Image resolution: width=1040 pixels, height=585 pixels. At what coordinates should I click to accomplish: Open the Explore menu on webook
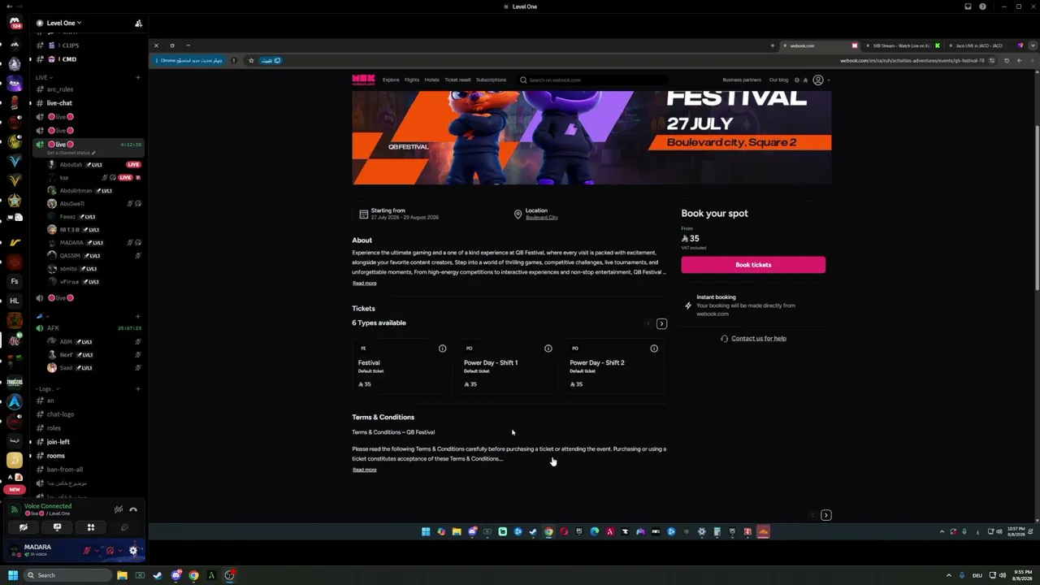391,80
